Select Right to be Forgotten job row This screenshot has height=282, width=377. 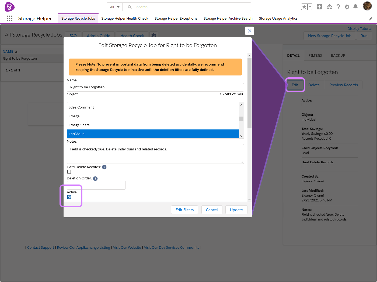32,59
